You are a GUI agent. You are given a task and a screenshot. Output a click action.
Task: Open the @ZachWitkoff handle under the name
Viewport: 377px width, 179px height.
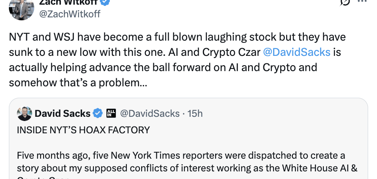click(x=70, y=14)
